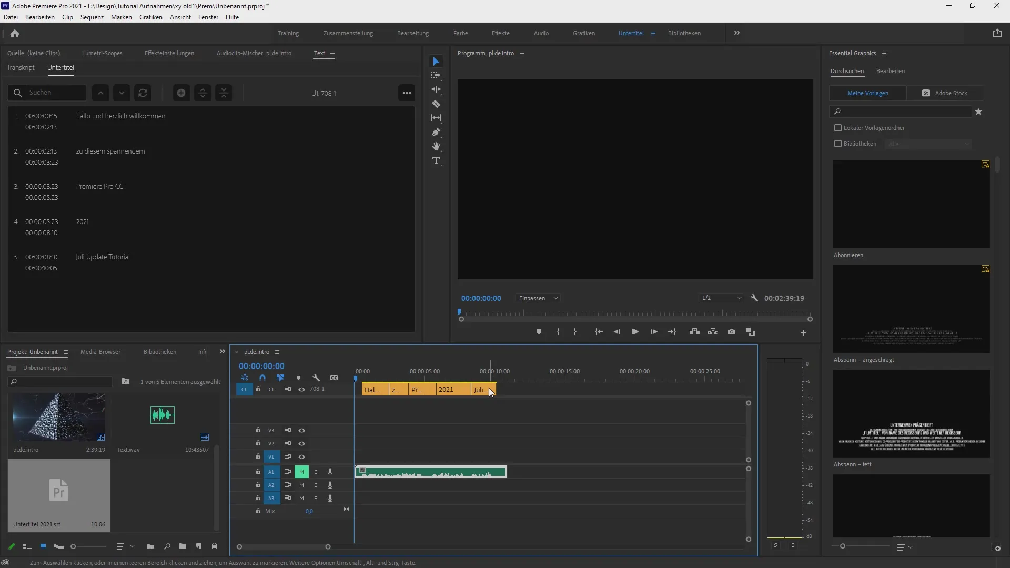Image resolution: width=1010 pixels, height=568 pixels.
Task: Expand the workspace overflow chevrons
Action: (736, 33)
